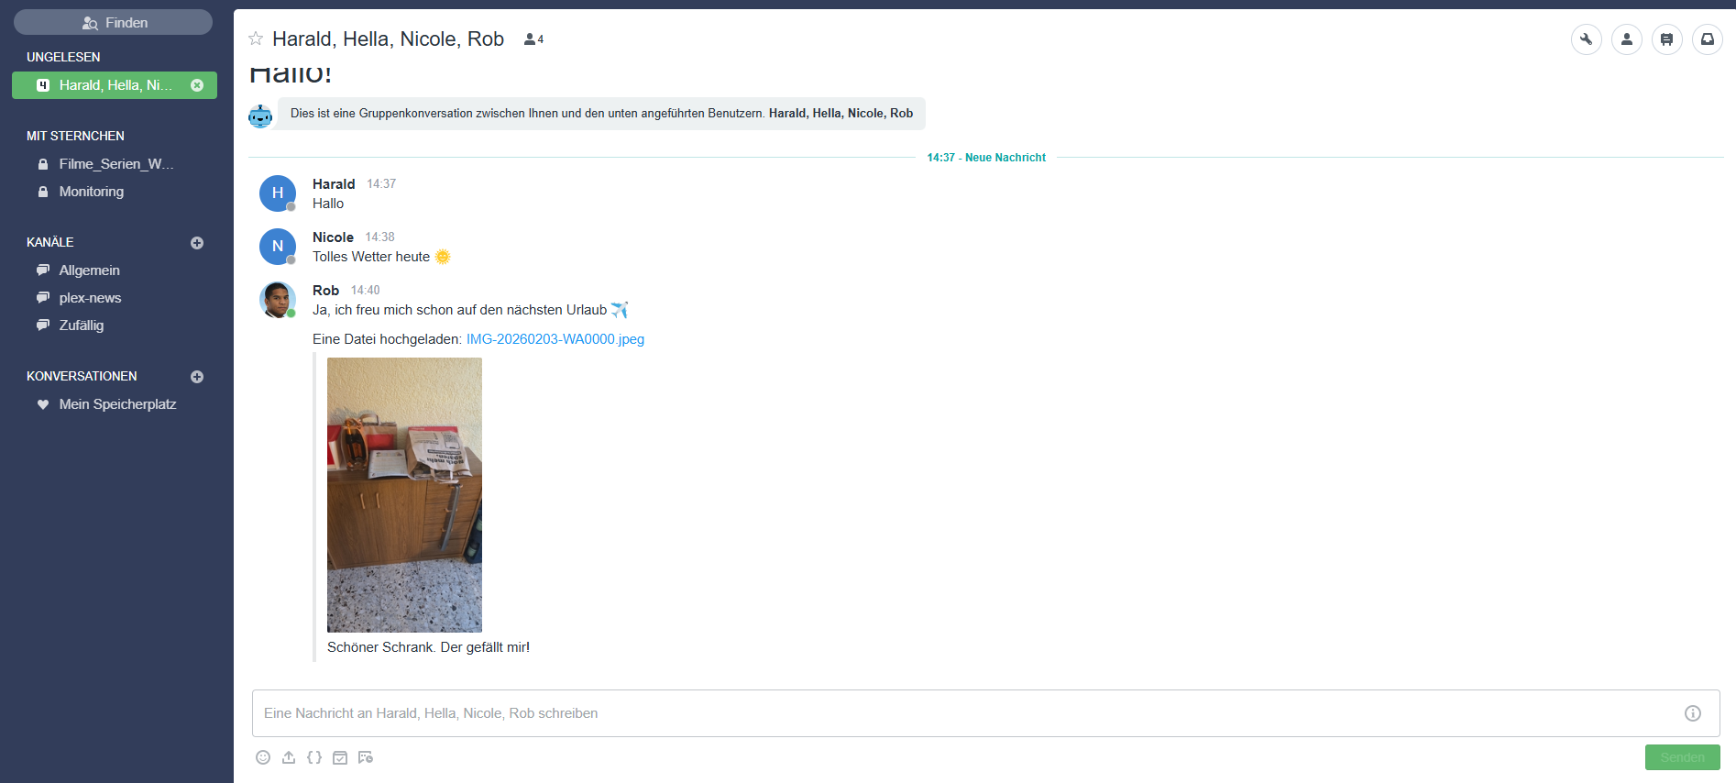Create a task with checkbox icon

point(340,757)
